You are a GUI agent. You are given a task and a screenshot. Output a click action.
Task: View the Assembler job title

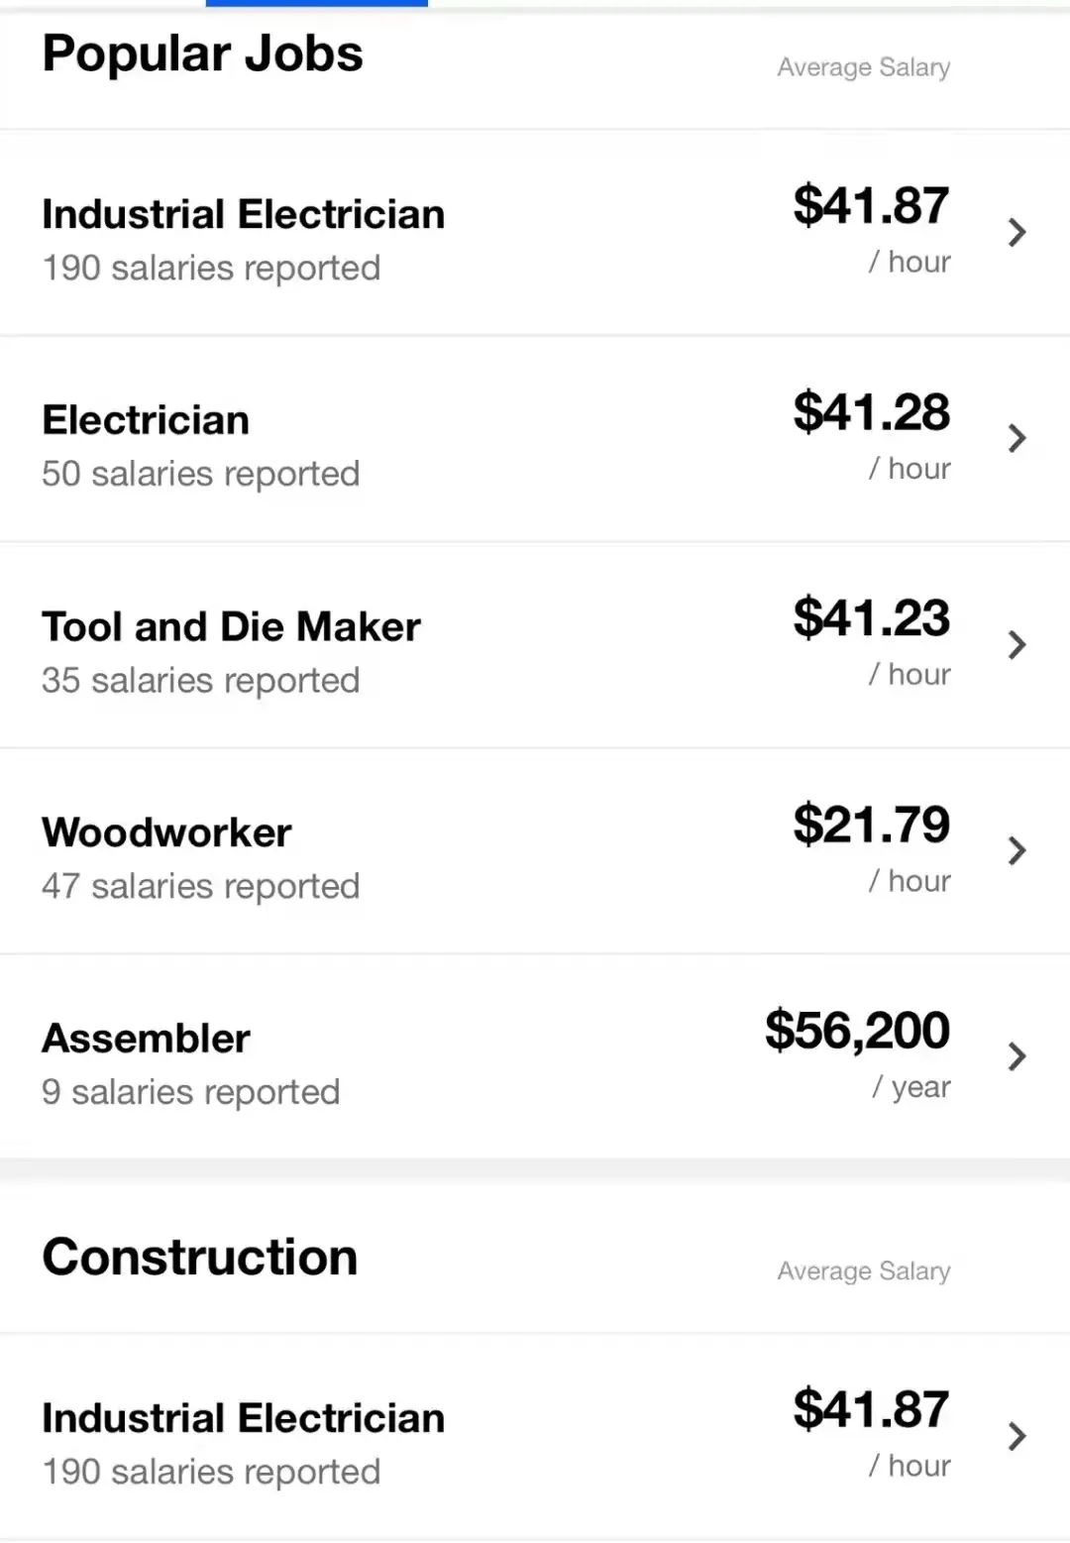(x=146, y=1039)
